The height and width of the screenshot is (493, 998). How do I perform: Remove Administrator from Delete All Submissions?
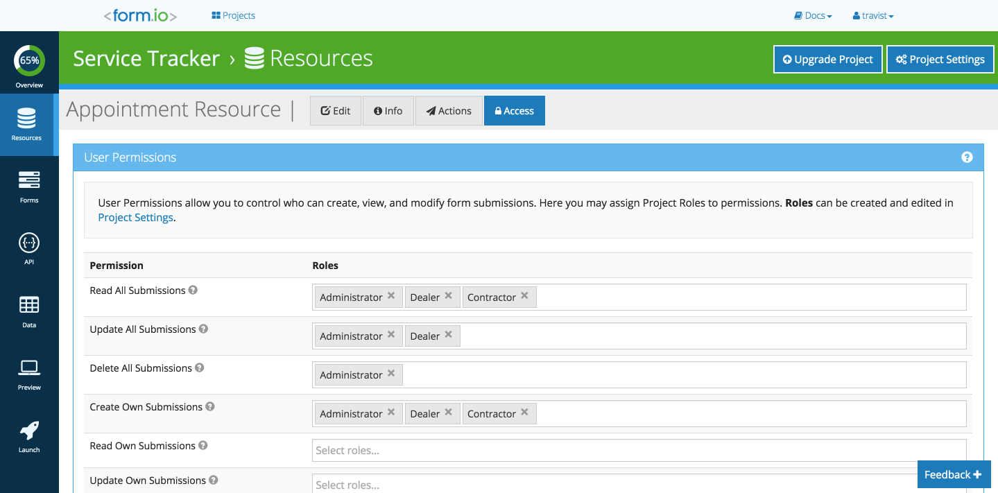click(x=391, y=374)
